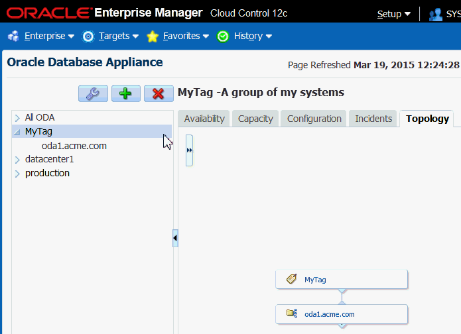Expand the topology side panel with double-arrow

tap(189, 150)
